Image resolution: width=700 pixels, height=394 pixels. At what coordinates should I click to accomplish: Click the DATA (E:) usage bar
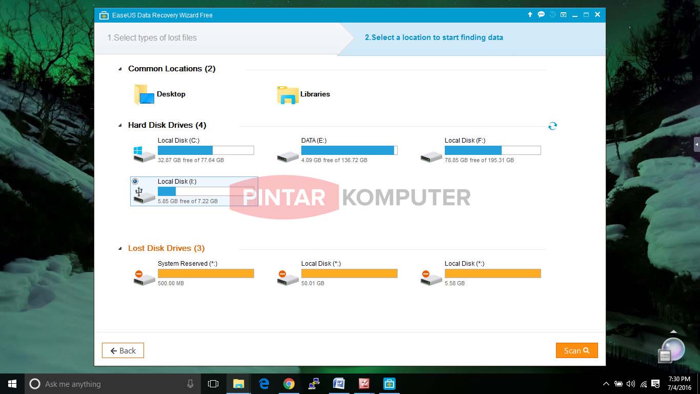349,150
